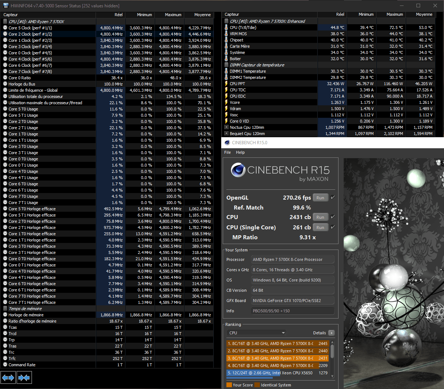Click the rendered spheres preview image in Cinebench
The height and width of the screenshot is (389, 444).
coord(394,273)
